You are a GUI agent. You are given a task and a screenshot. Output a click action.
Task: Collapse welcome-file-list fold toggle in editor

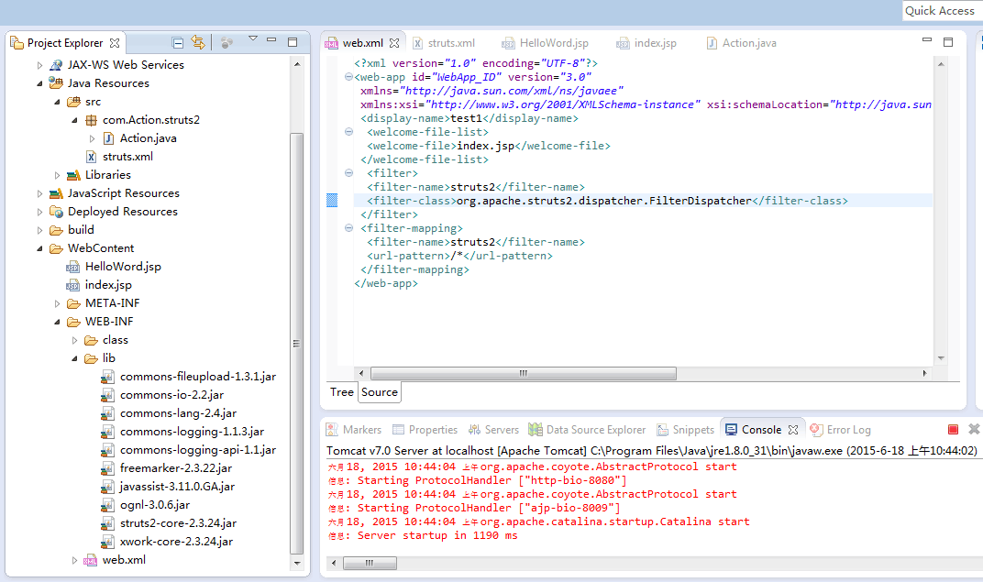[349, 132]
